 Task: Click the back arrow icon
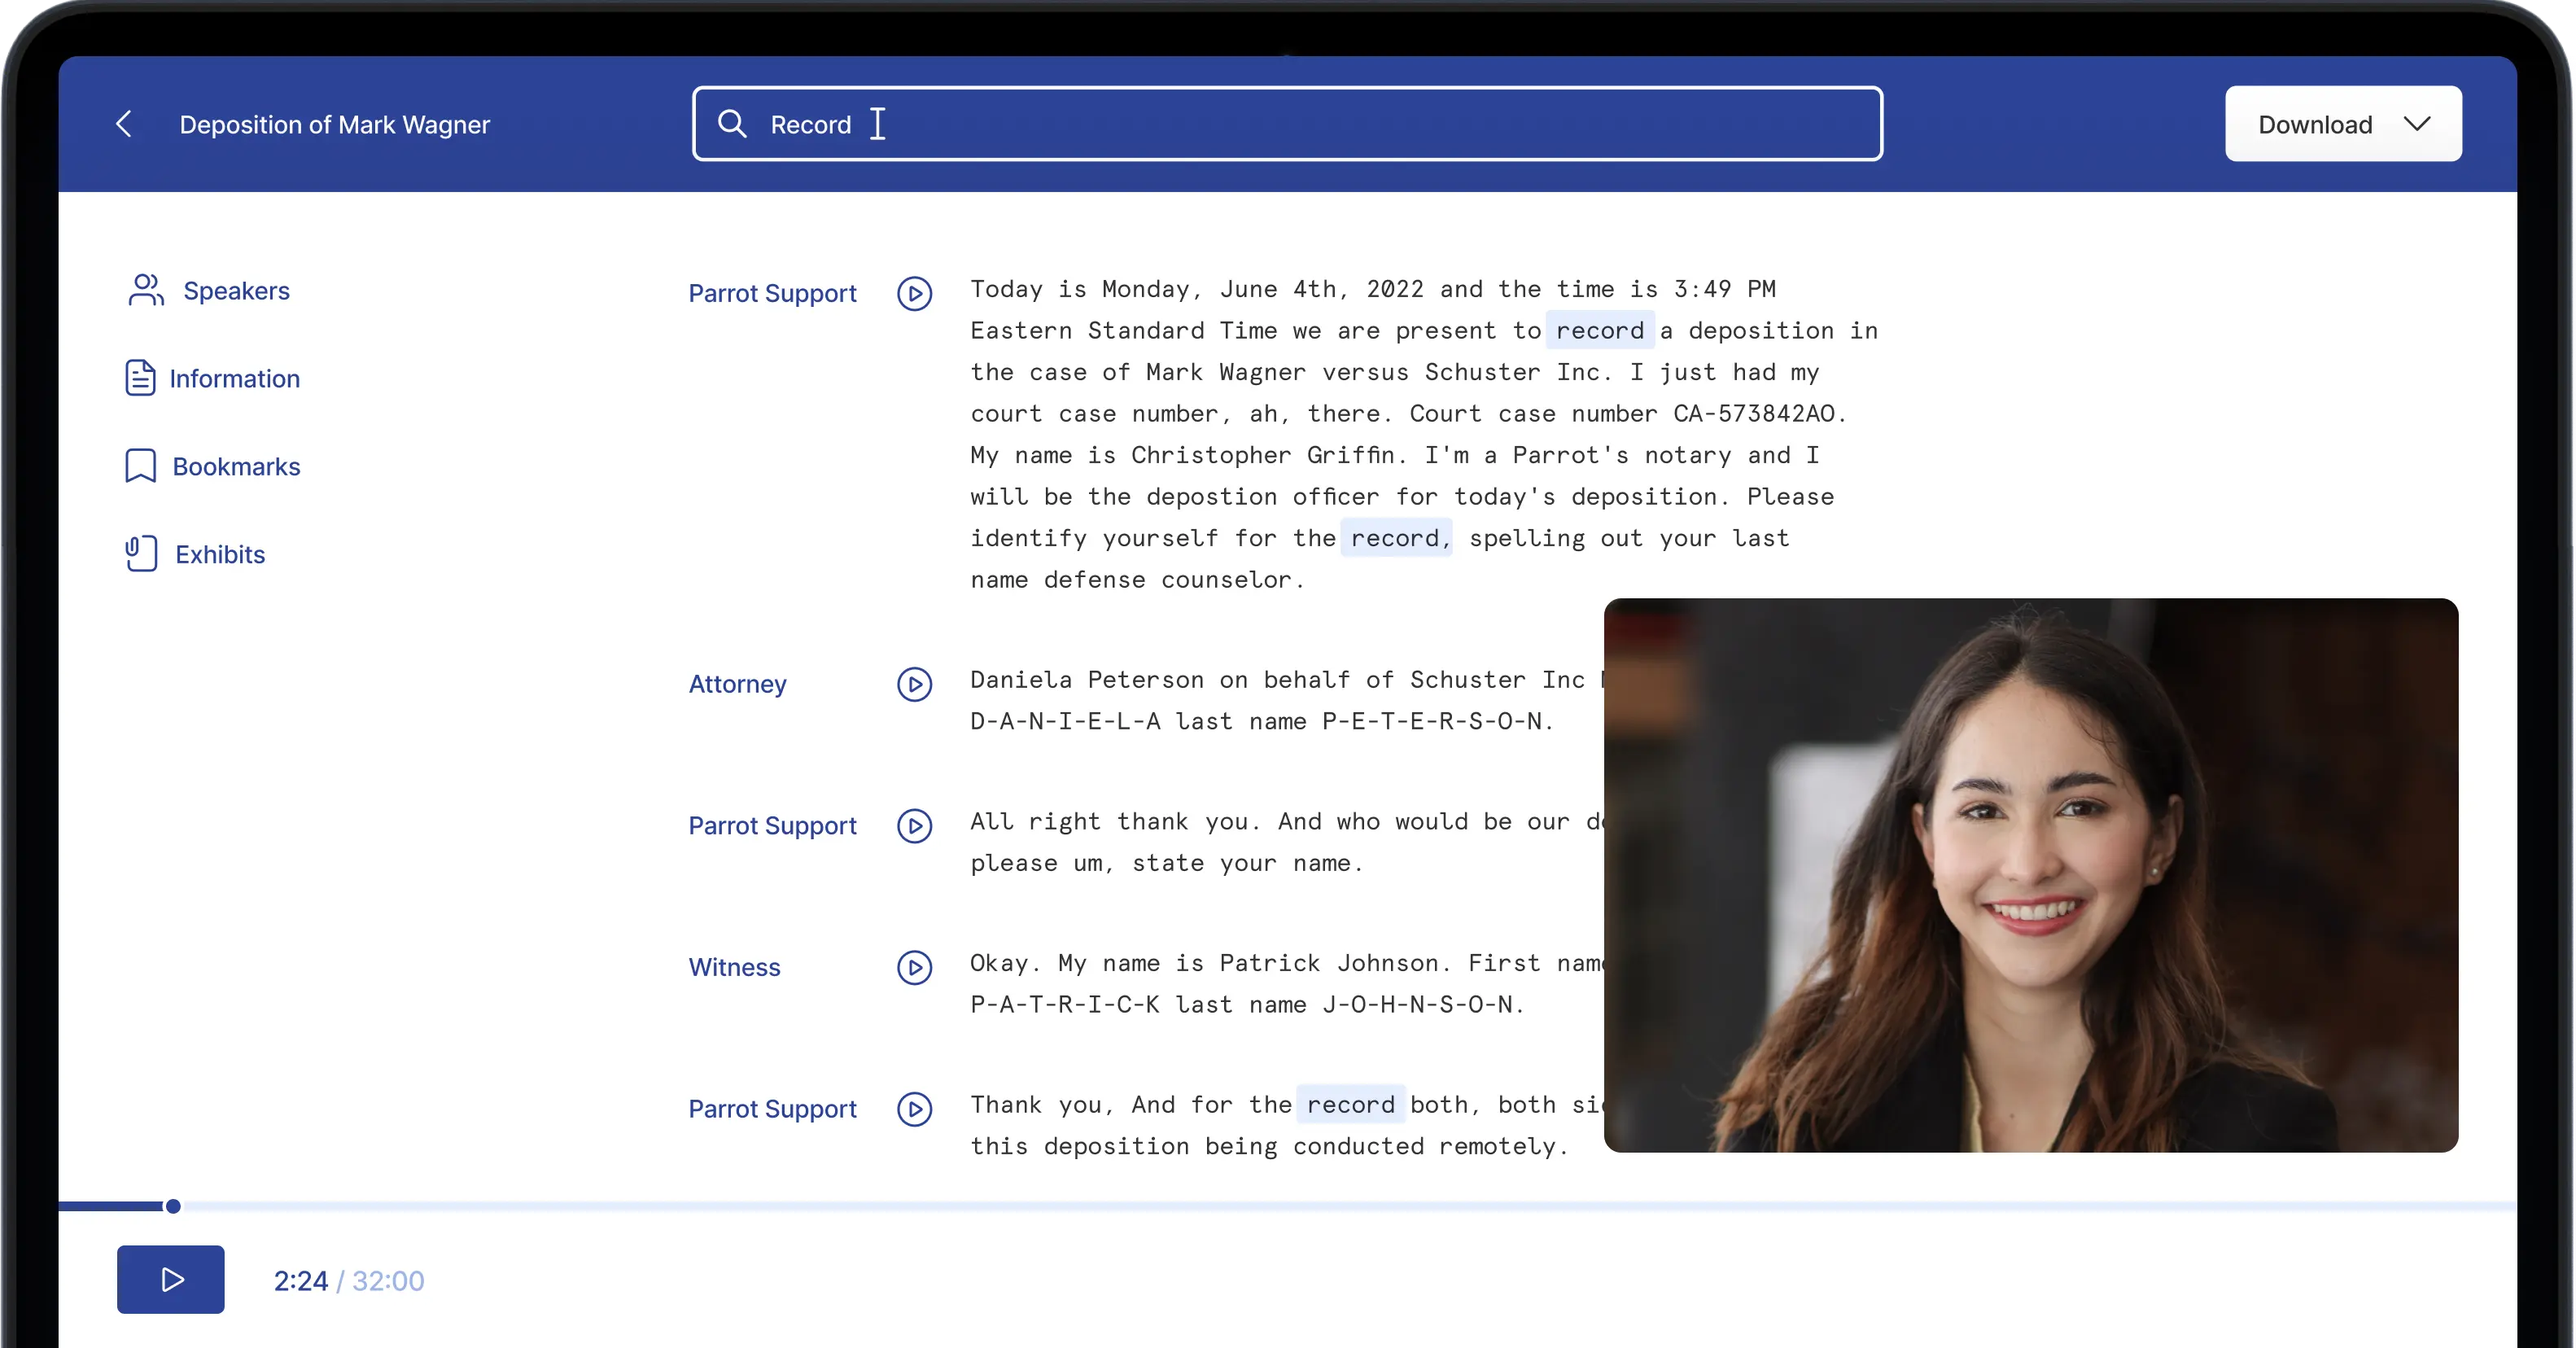point(124,124)
